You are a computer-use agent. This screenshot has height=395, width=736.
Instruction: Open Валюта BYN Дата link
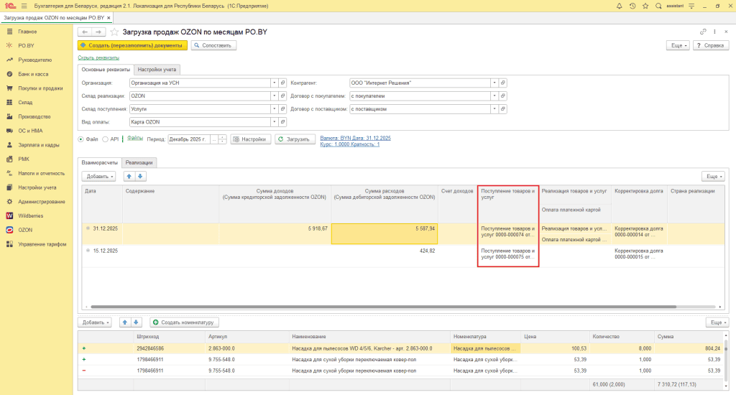[355, 139]
